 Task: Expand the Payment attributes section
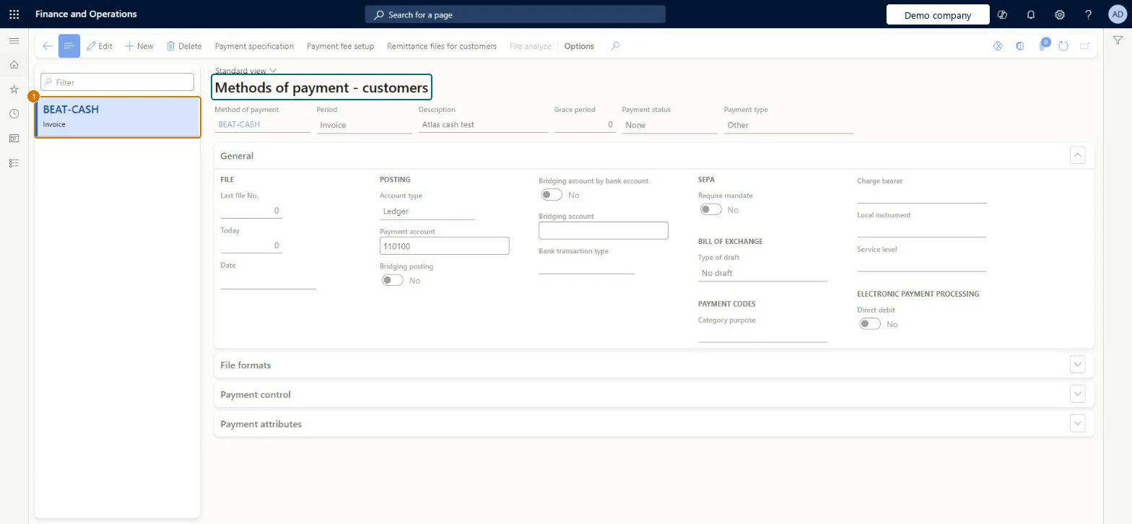click(1077, 424)
